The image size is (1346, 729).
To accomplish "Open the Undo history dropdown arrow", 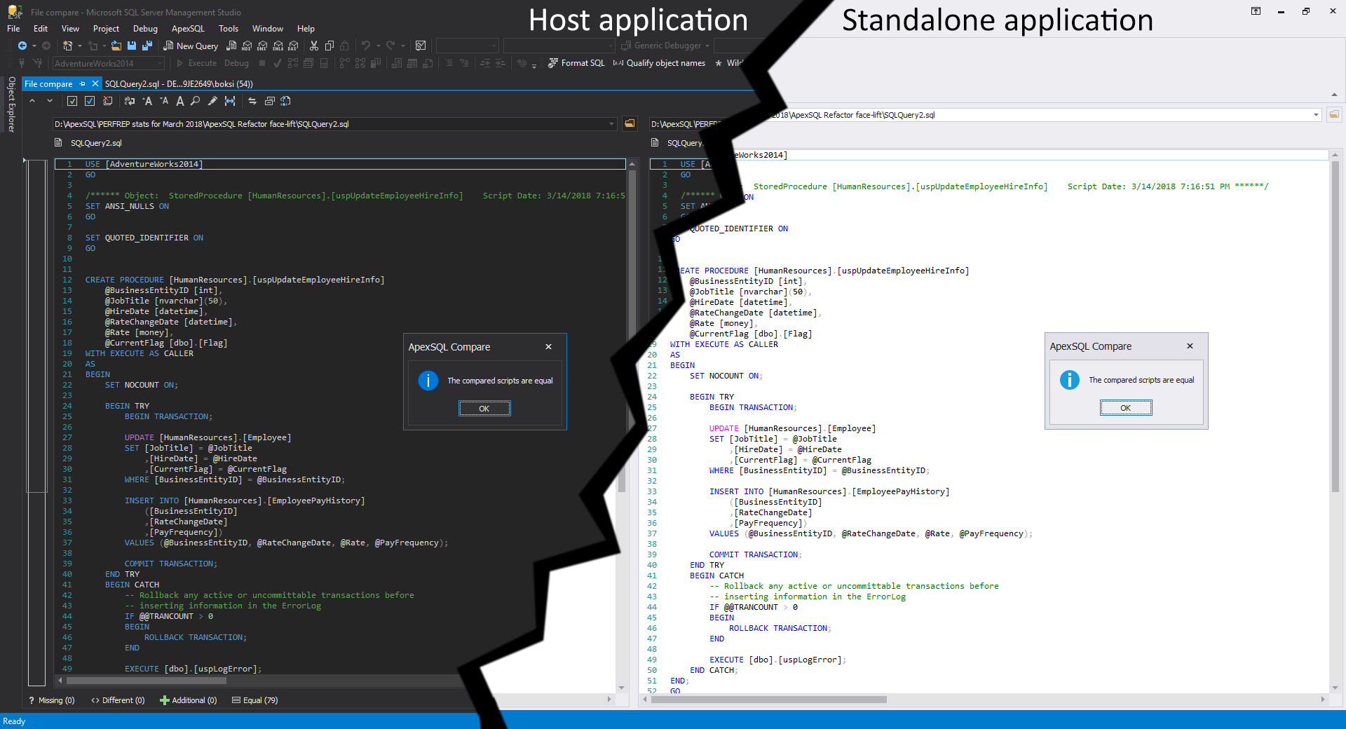I will tap(378, 46).
